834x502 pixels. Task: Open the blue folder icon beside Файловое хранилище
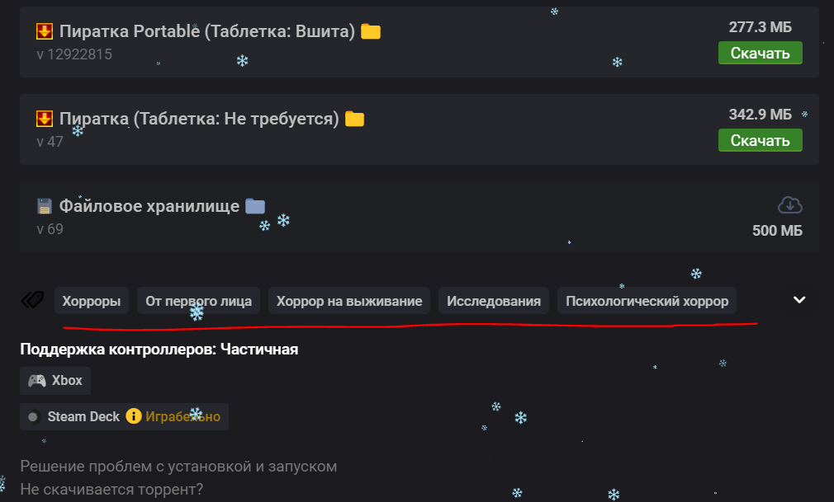point(255,205)
